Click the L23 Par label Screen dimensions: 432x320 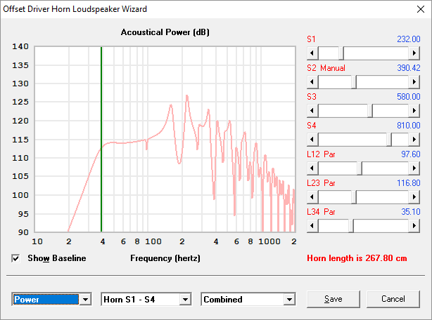pyautogui.click(x=321, y=183)
